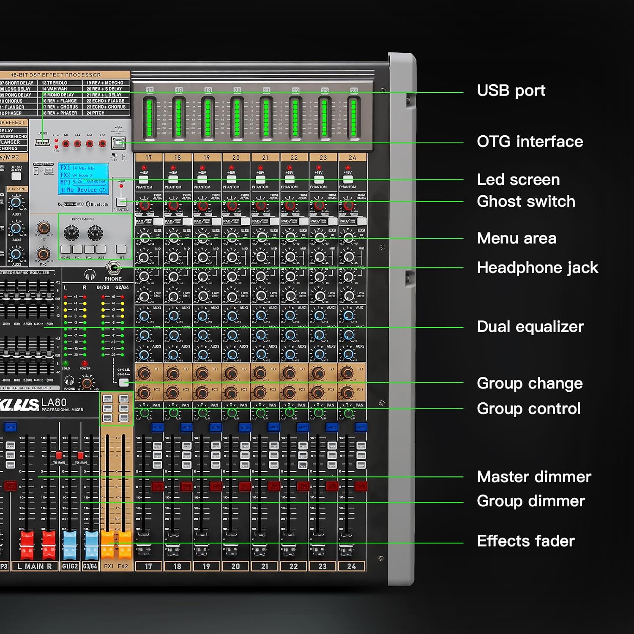Click the channel 18 LED level meter
The width and height of the screenshot is (634, 634).
[178, 118]
